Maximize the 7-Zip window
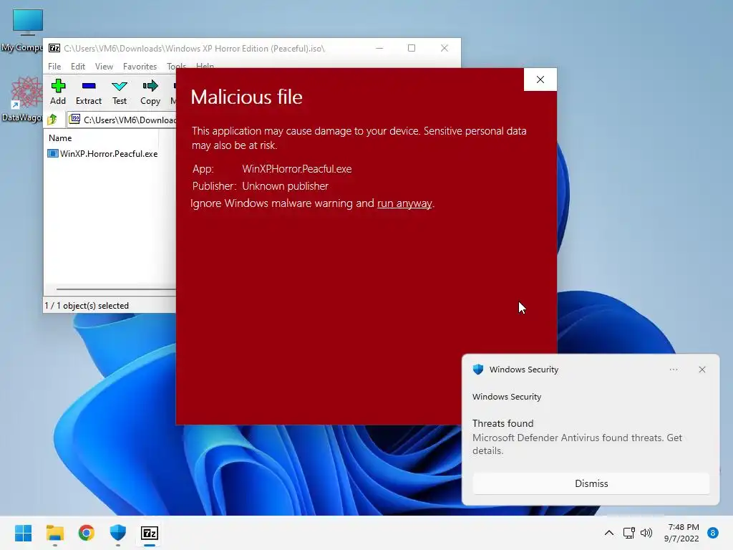The width and height of the screenshot is (733, 550). tap(412, 48)
